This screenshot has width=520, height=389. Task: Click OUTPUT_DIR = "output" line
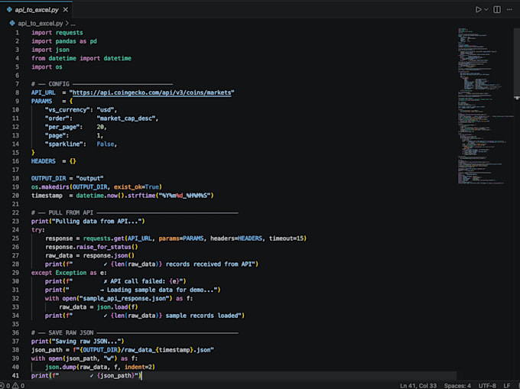67,178
